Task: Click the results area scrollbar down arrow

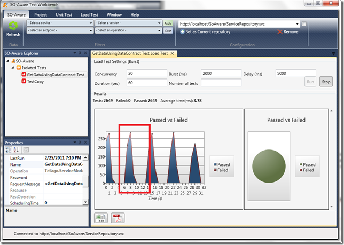Action: [x=332, y=207]
